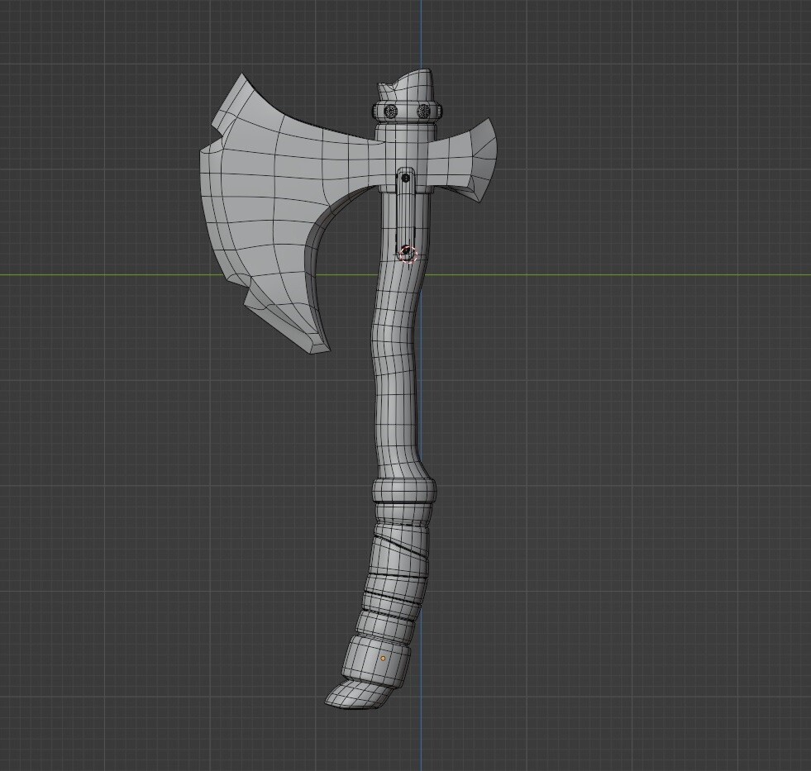The image size is (811, 771).
Task: Click the small rear blade on the right
Action: tap(475, 159)
